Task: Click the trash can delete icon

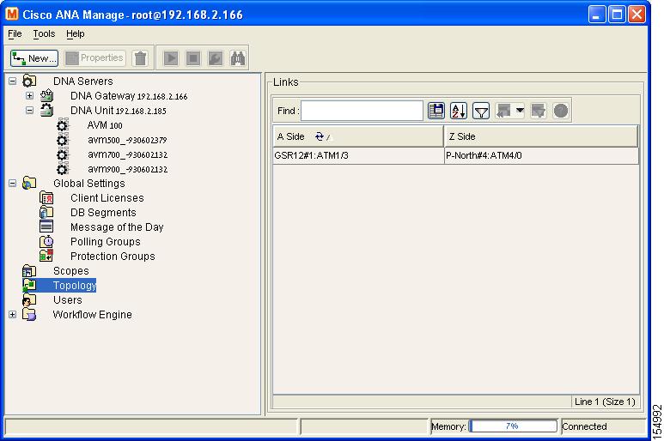Action: pos(140,58)
